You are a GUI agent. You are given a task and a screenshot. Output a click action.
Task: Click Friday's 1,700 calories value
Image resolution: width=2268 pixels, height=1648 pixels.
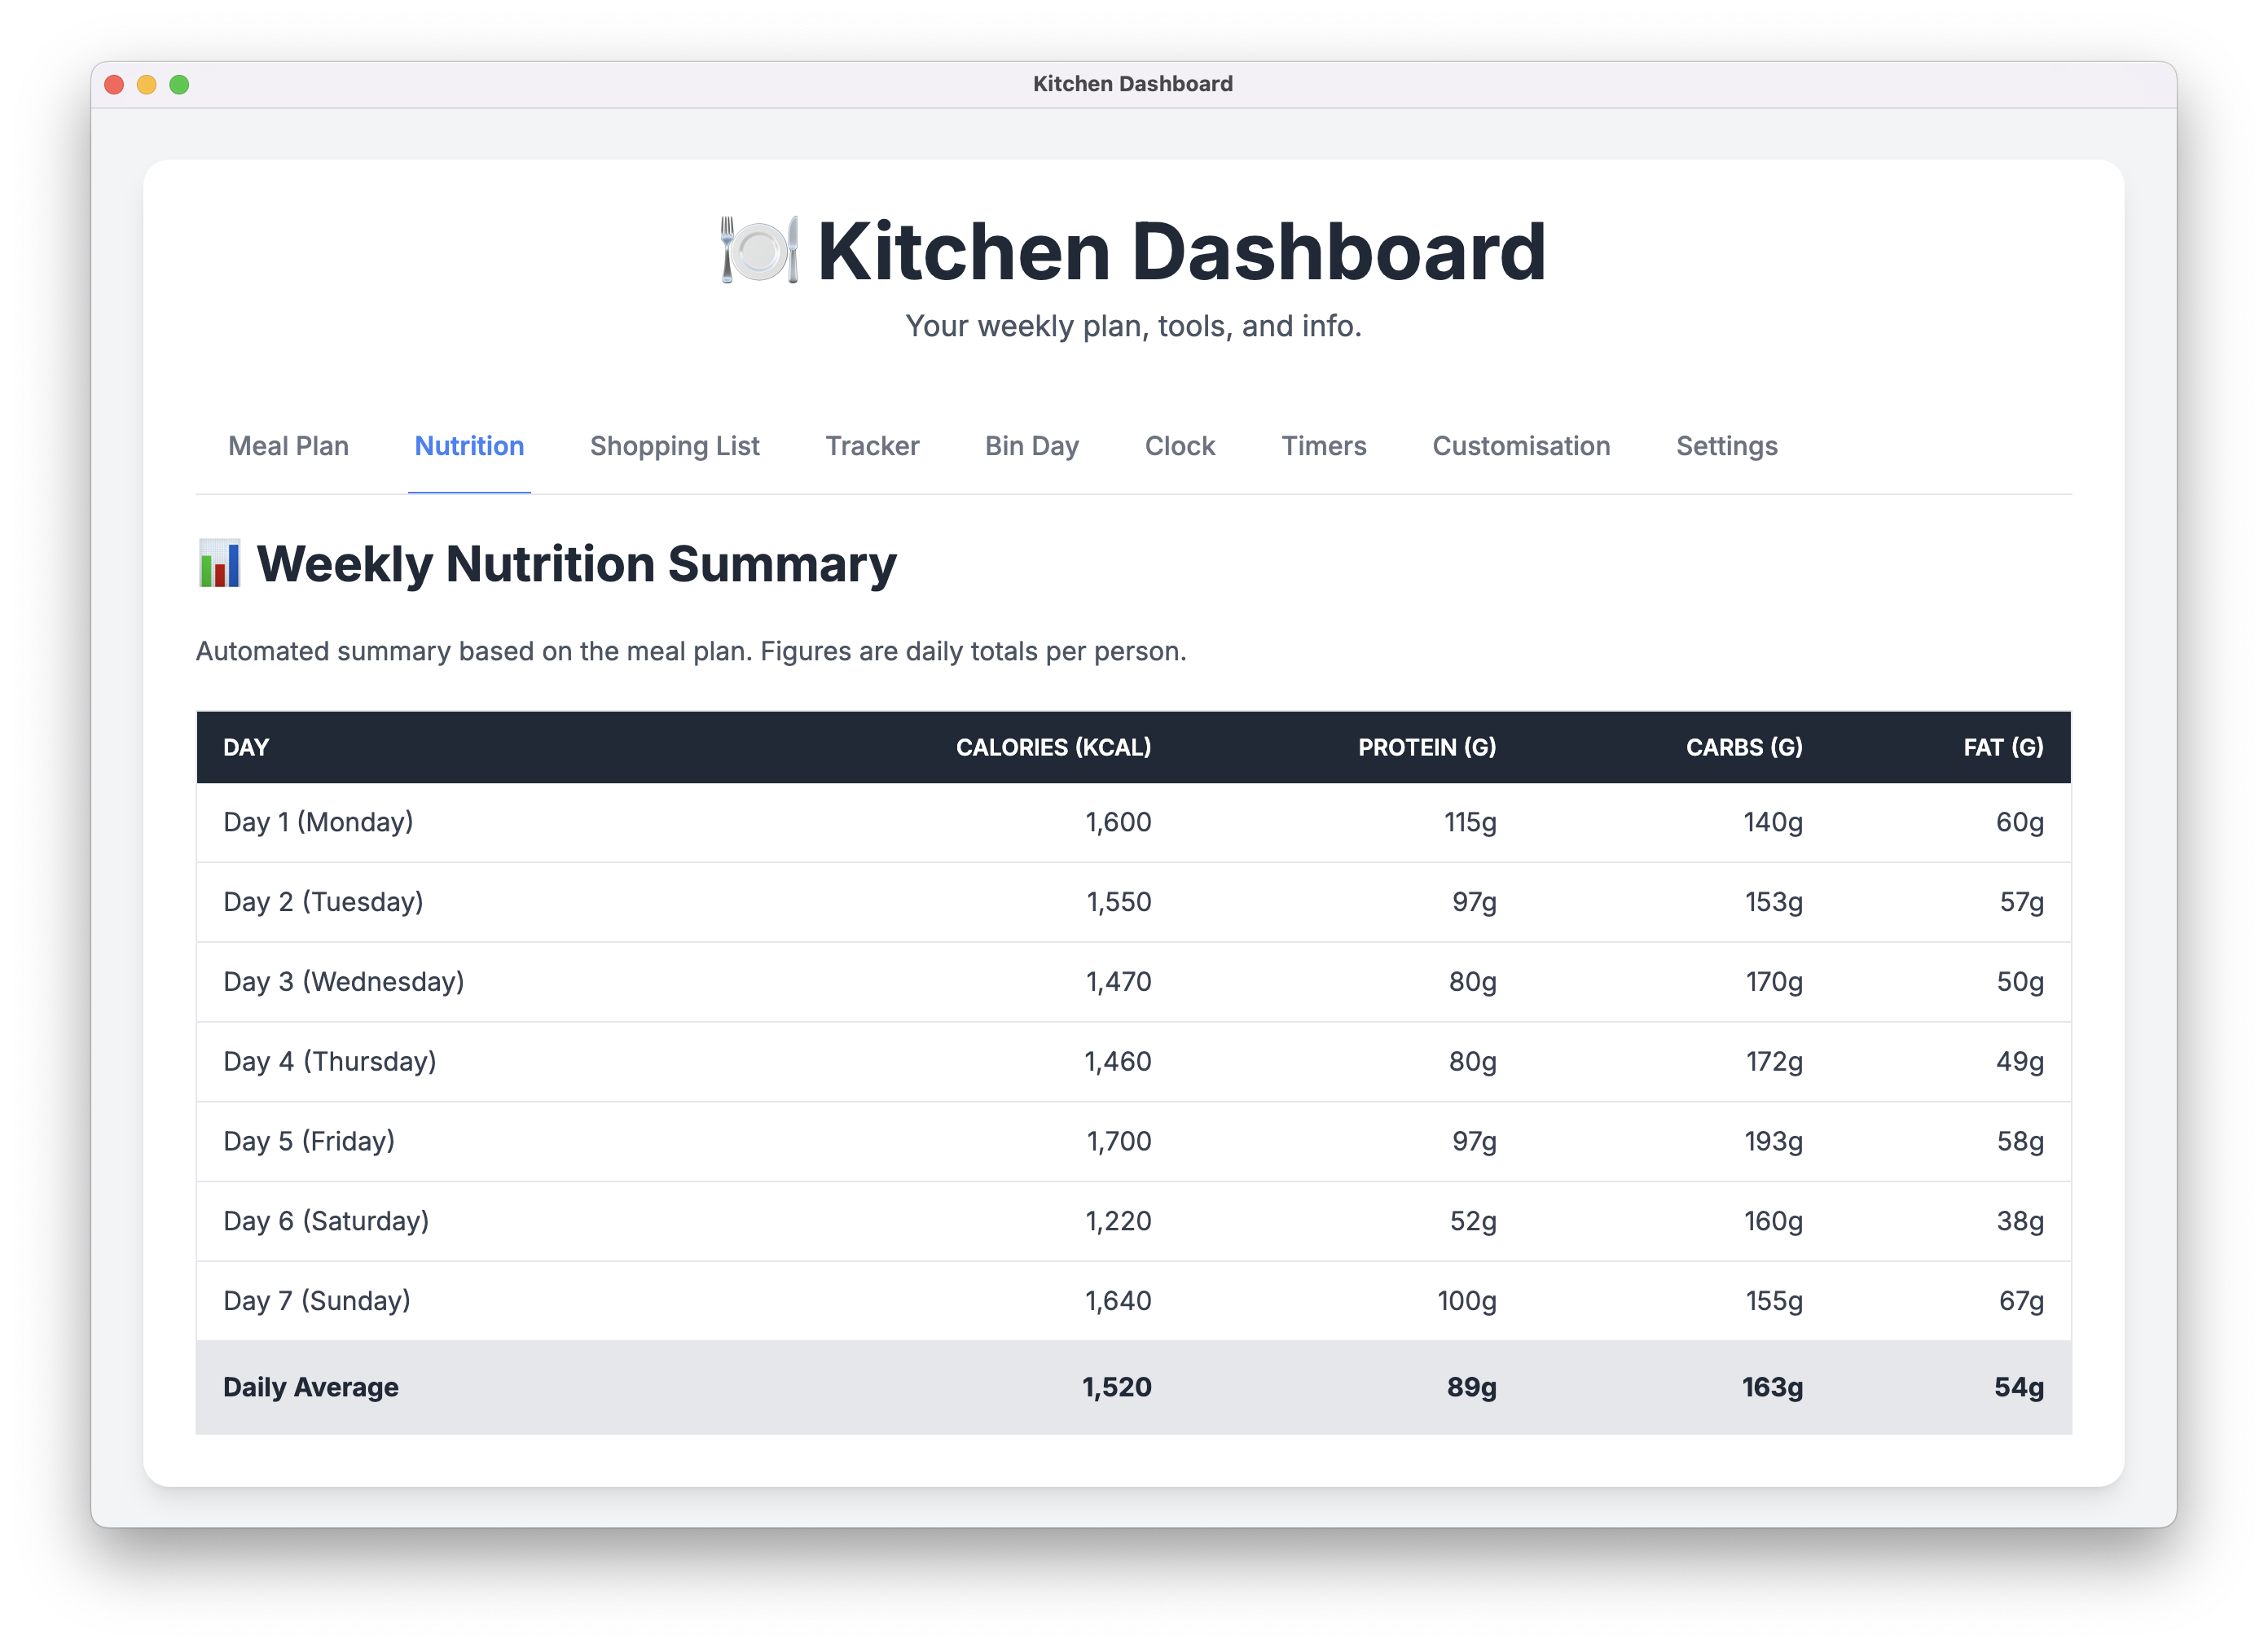pos(1119,1142)
